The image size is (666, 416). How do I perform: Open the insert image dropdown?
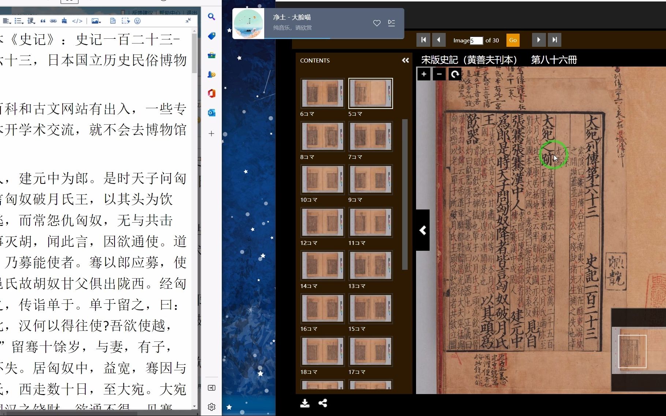click(96, 21)
